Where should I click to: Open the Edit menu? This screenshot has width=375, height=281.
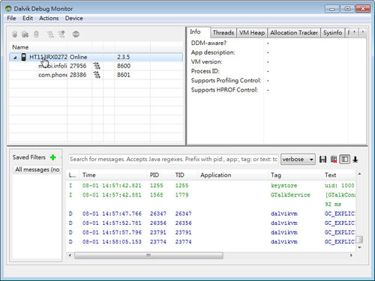(x=28, y=18)
